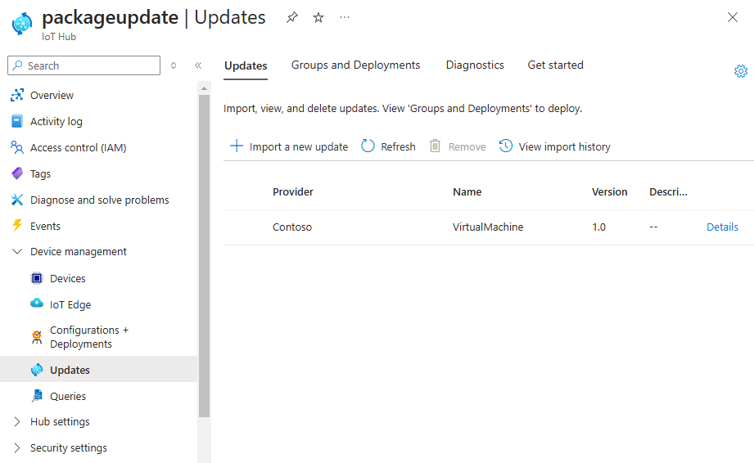754x463 pixels.
Task: Collapse the Device management section
Action: (17, 252)
